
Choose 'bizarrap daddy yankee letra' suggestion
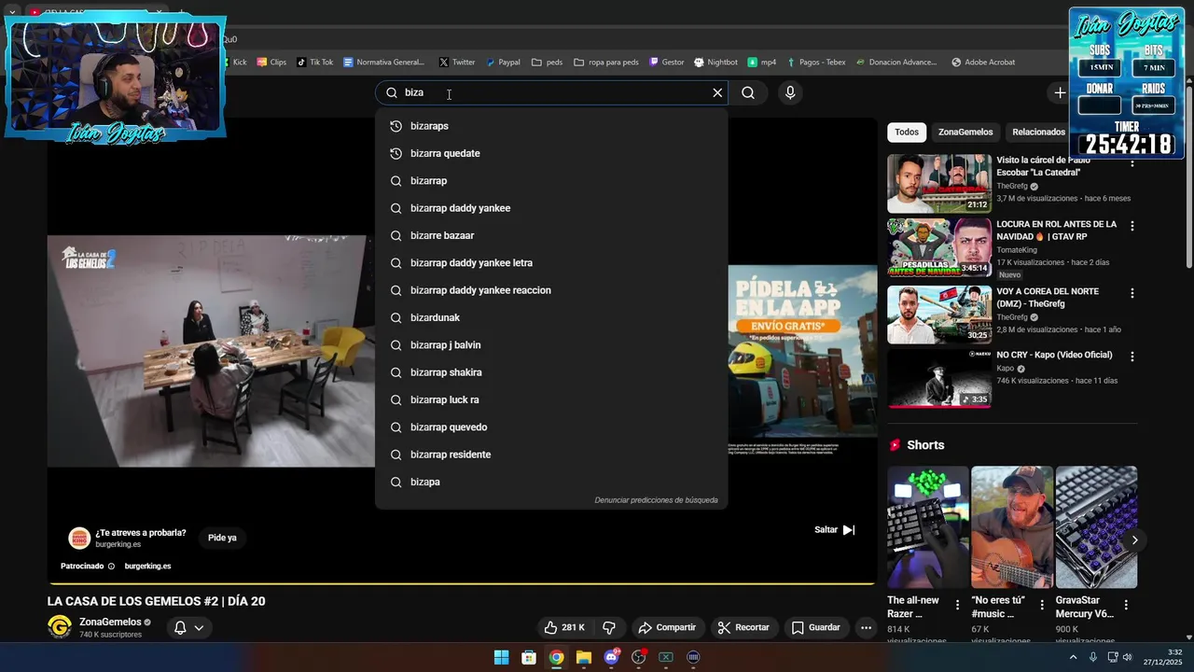point(551,263)
